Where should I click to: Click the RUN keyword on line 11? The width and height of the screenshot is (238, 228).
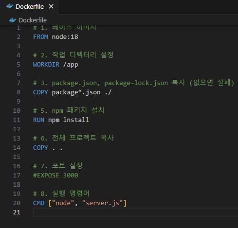[x=38, y=120]
